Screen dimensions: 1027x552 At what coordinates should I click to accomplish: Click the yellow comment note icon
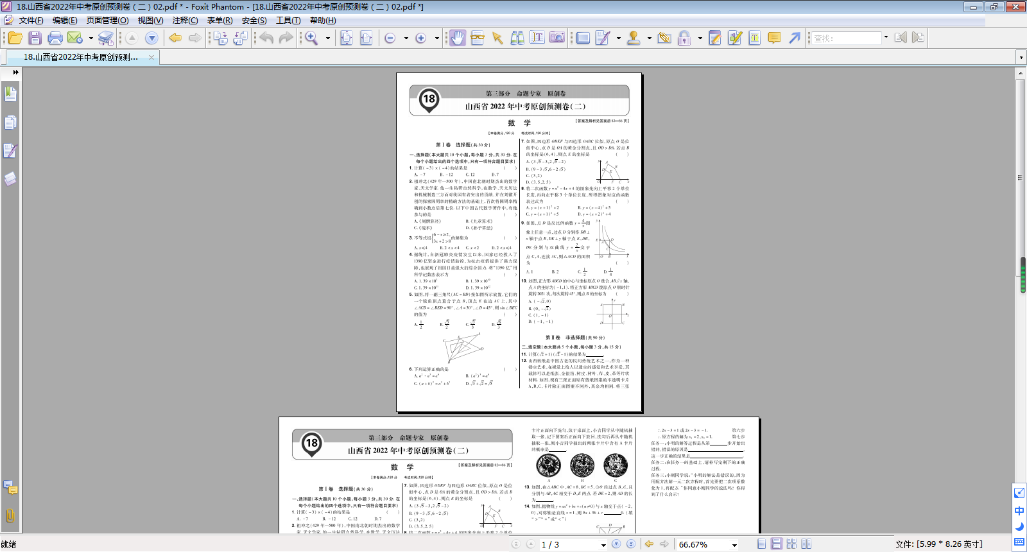(775, 39)
